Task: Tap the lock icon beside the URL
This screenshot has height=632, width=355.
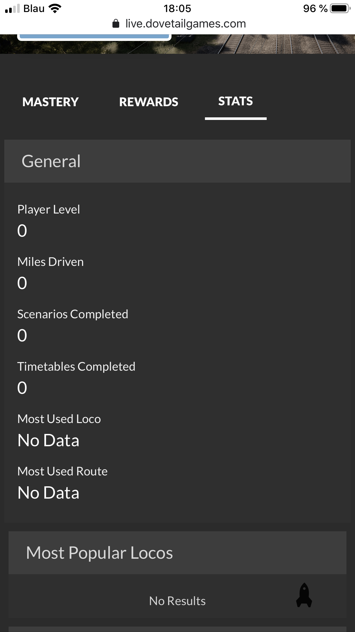Action: 116,23
